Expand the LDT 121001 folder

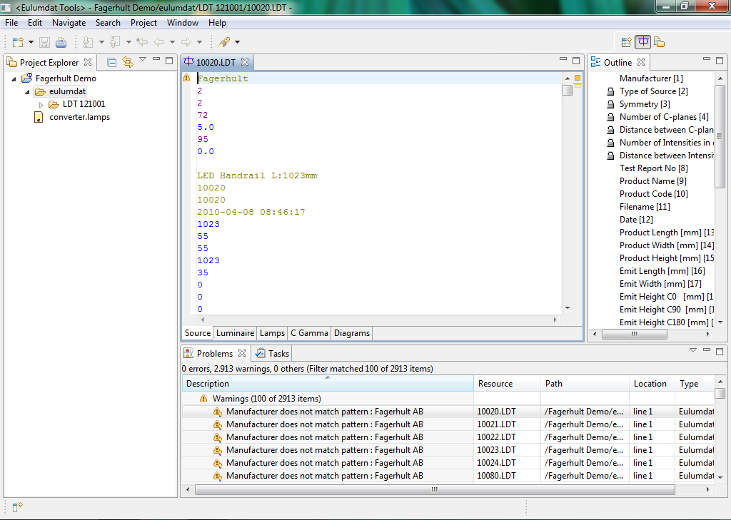click(x=41, y=104)
